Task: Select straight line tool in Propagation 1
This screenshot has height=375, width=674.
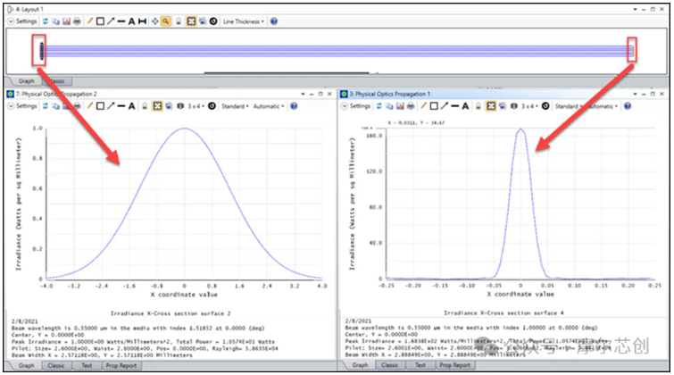Action: point(454,105)
